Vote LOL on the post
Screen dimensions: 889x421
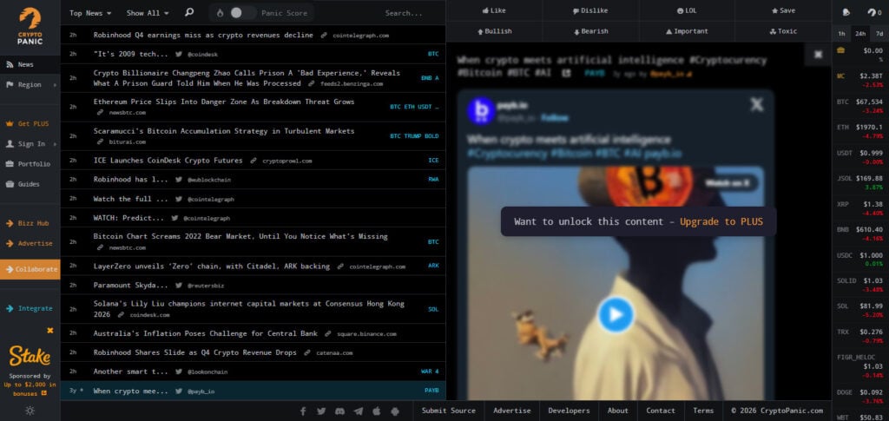(x=687, y=10)
